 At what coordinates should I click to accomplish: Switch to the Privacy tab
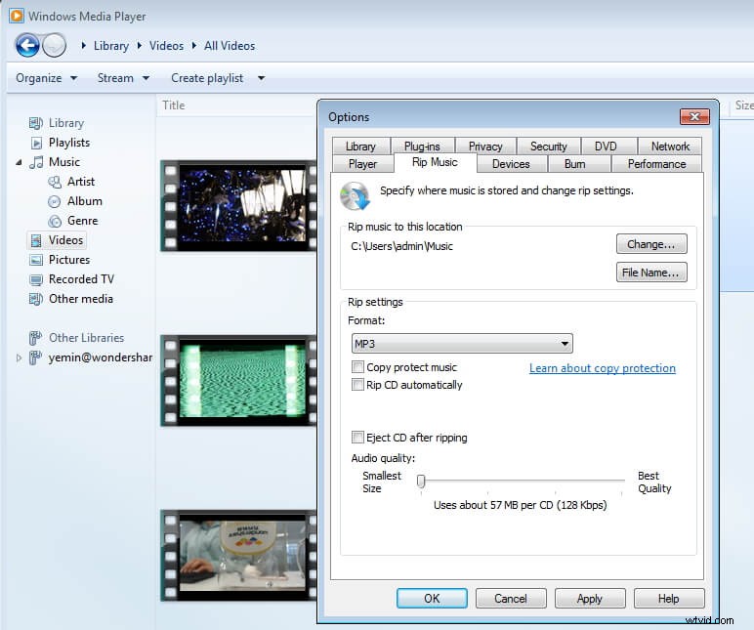tap(485, 147)
